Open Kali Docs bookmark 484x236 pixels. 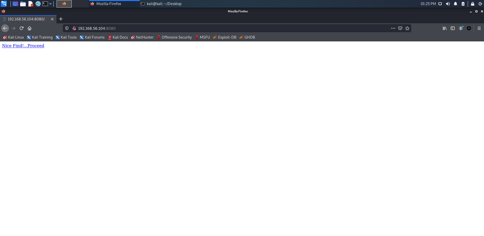118,37
